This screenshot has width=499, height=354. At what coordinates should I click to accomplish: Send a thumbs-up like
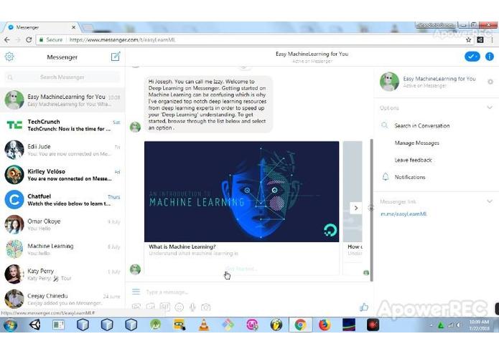[364, 307]
